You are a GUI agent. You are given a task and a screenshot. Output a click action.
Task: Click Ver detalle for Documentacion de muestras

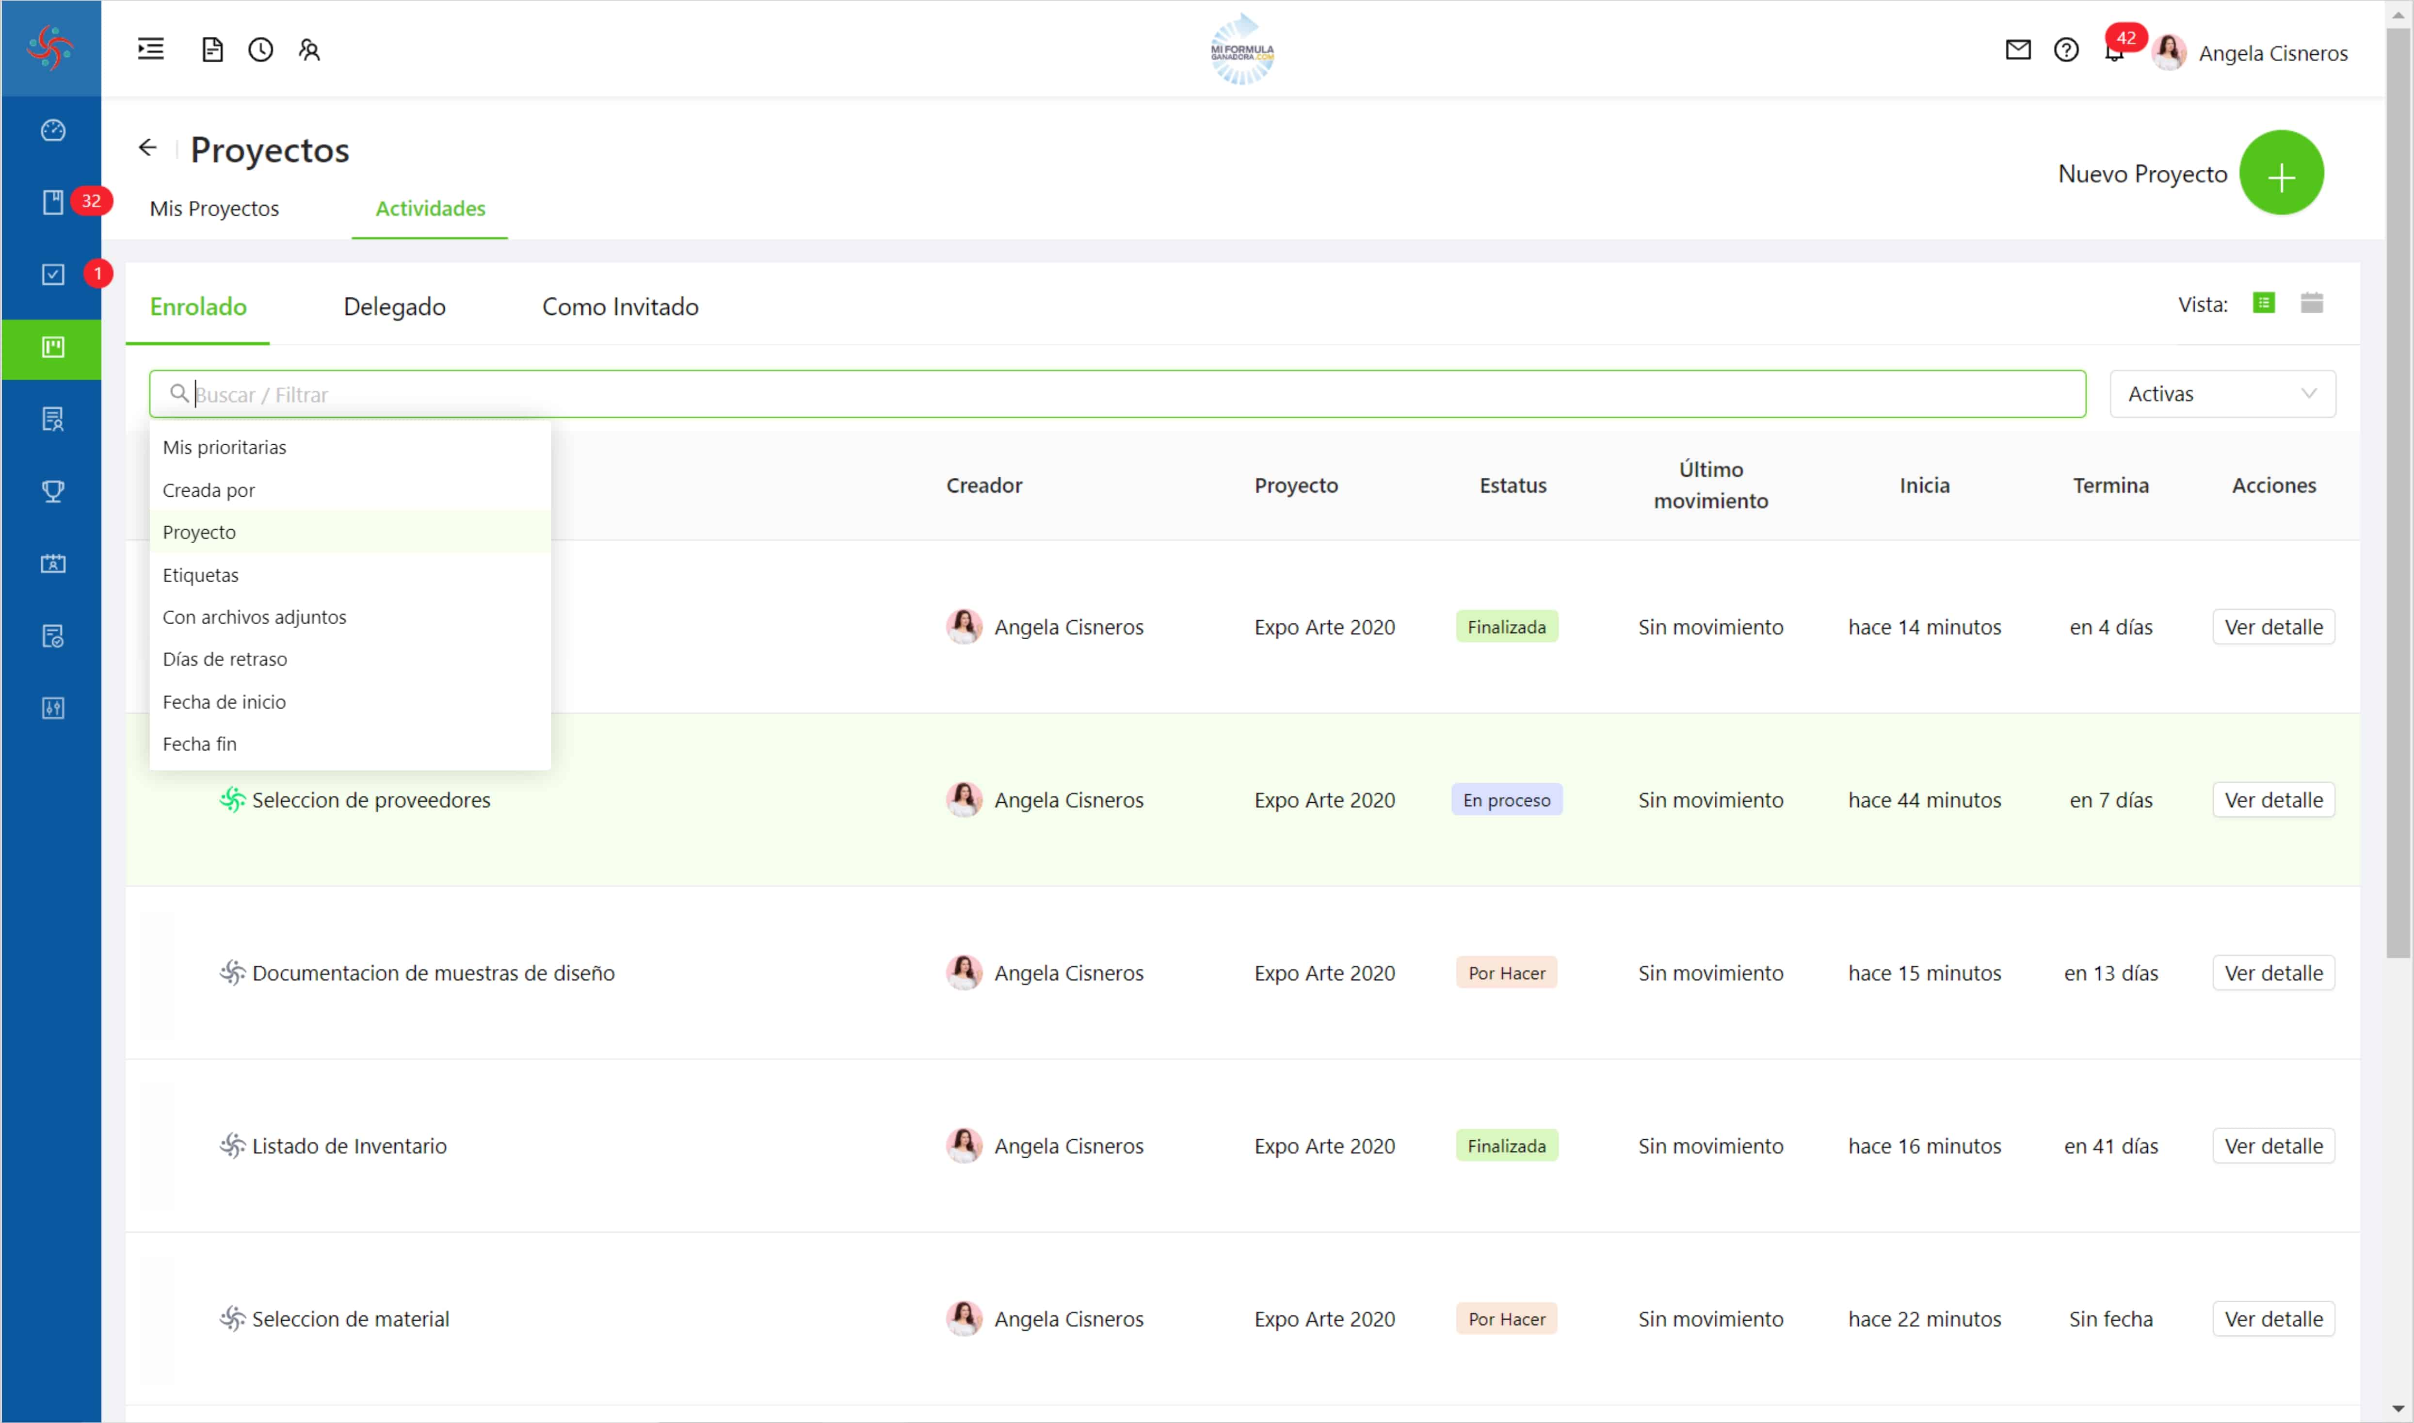2273,972
